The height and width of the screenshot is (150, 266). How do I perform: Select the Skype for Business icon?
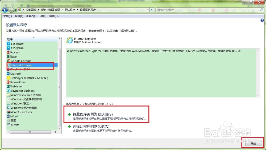tap(9, 91)
